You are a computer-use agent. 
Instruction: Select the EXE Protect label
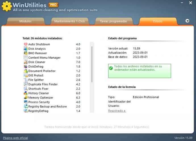coord(36,75)
